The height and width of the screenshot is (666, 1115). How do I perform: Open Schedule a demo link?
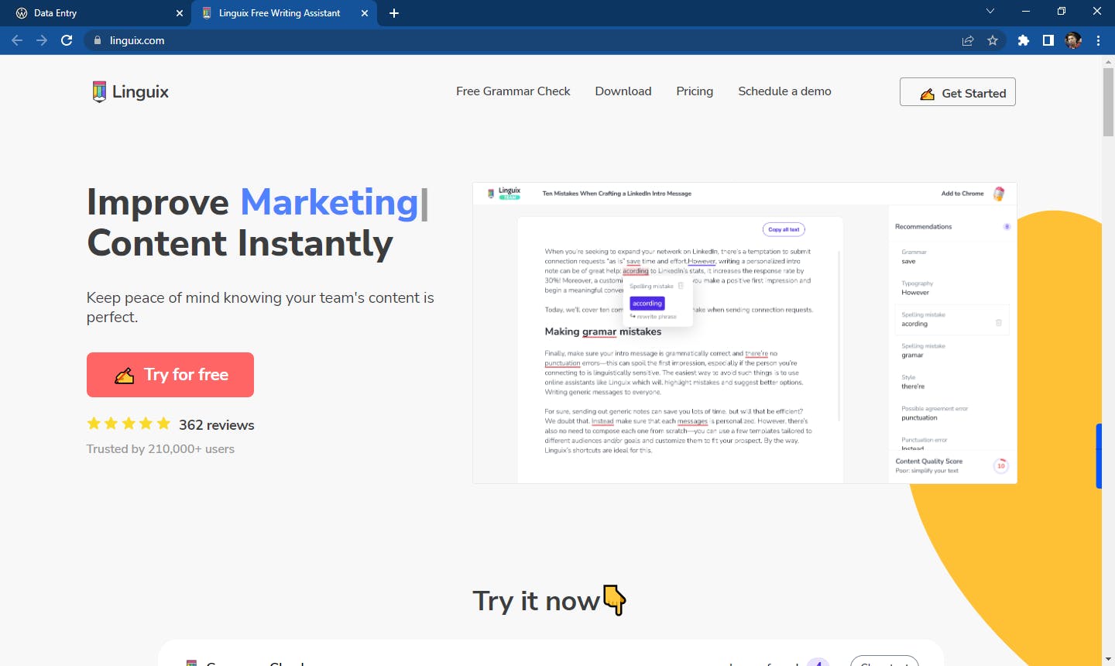tap(784, 91)
